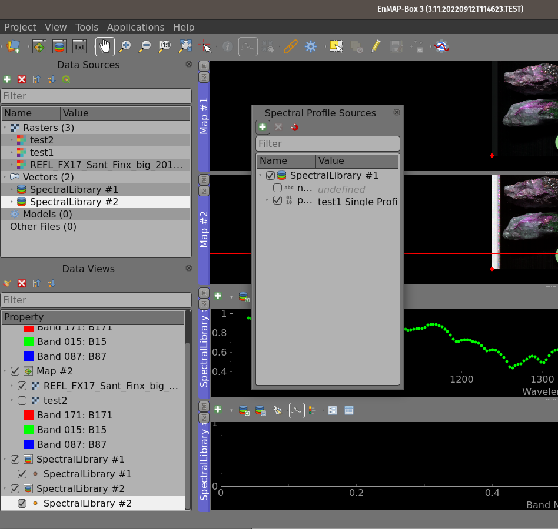
Task: Remove data source with red X
Action: tap(22, 79)
